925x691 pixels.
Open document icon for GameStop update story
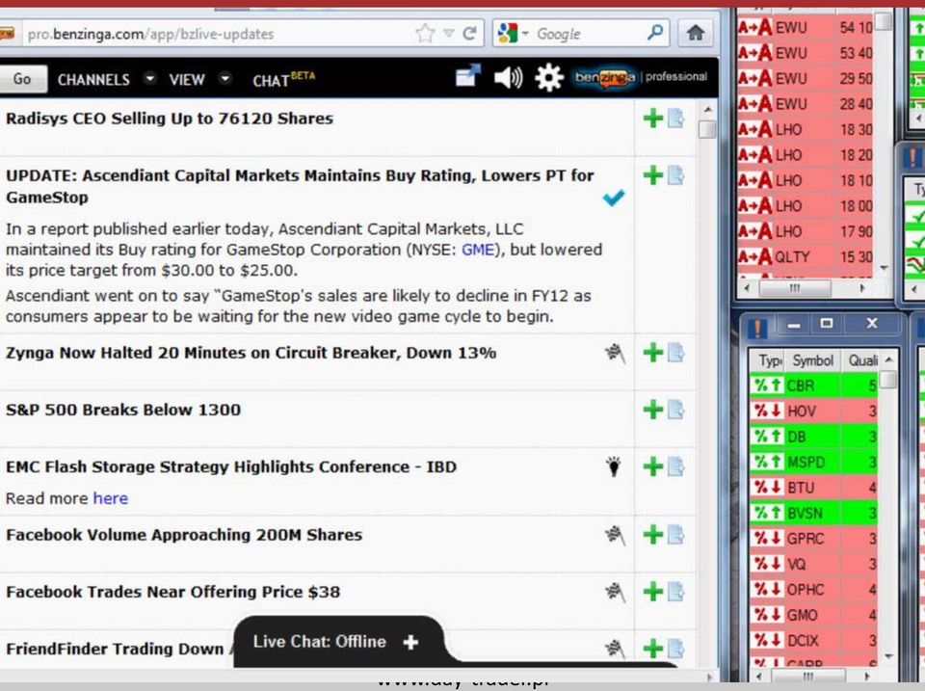click(676, 174)
